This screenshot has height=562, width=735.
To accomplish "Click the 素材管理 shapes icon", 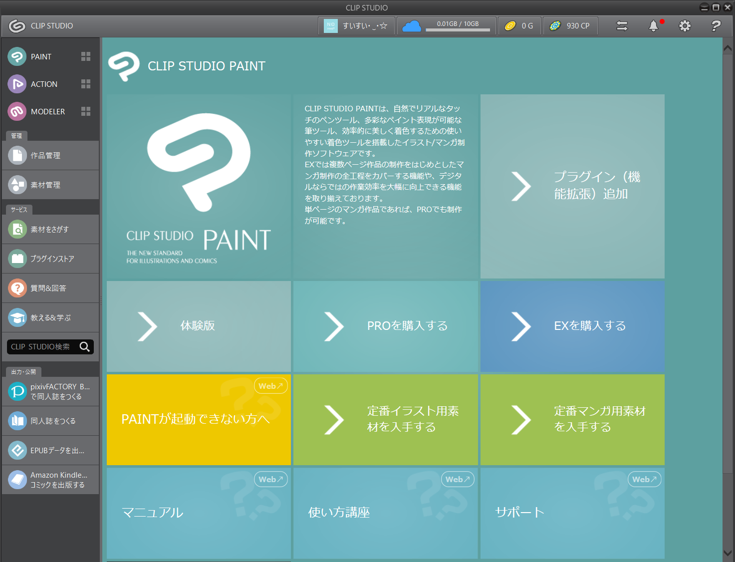I will tap(17, 185).
